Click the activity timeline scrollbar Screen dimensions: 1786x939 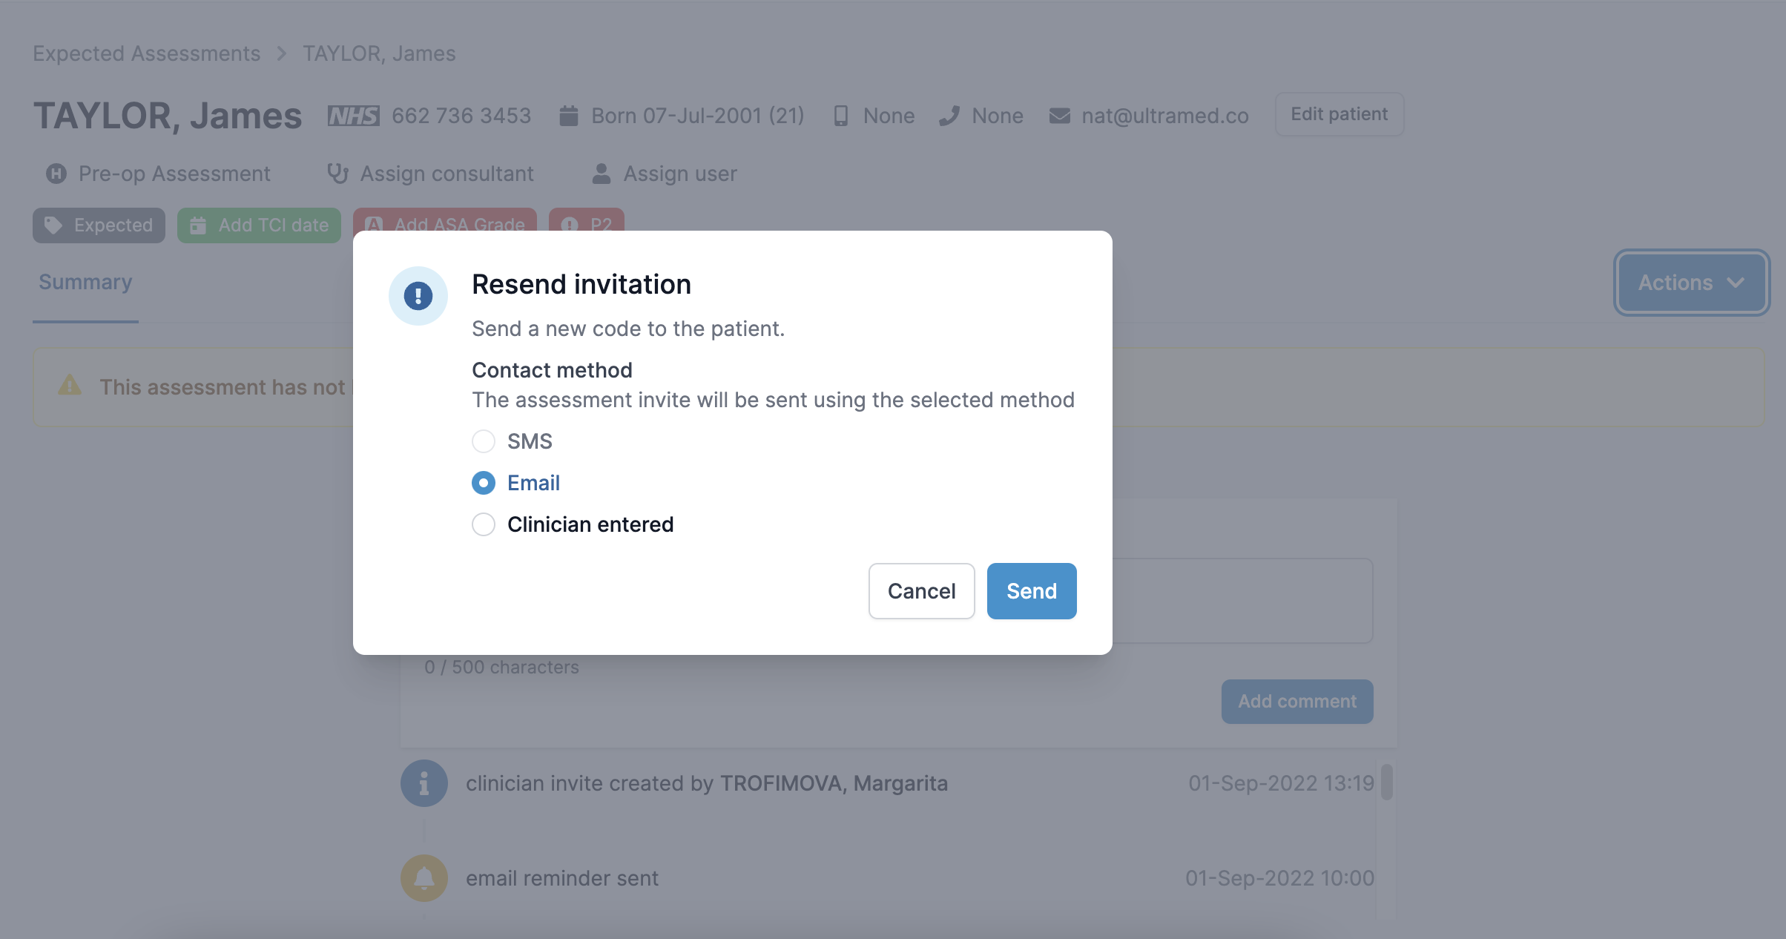pos(1386,782)
